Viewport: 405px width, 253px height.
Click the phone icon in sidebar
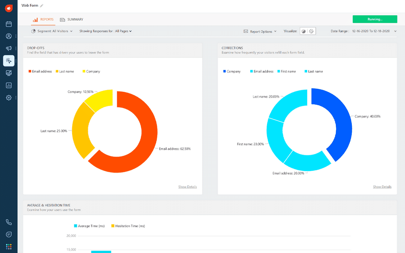[9, 222]
